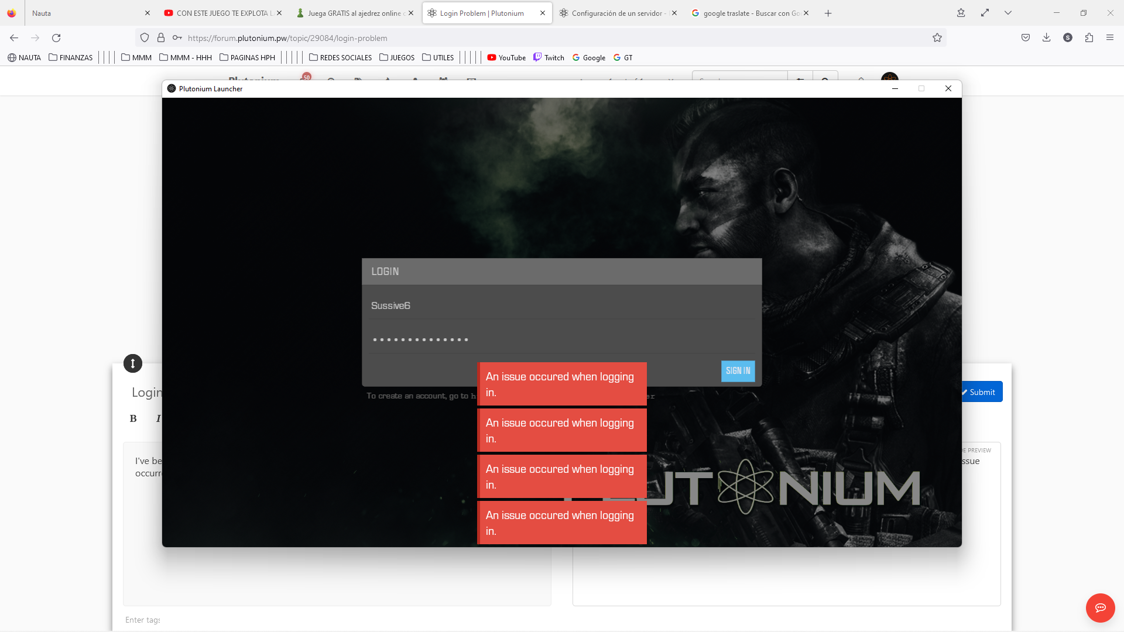The height and width of the screenshot is (632, 1124).
Task: Switch to CON ESTE JUEGO TE EXPLOTA tab
Action: (x=222, y=13)
